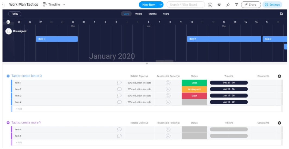The image size is (289, 149).
Task: Open the Timeline view dropdown chevron
Action: click(x=64, y=5)
